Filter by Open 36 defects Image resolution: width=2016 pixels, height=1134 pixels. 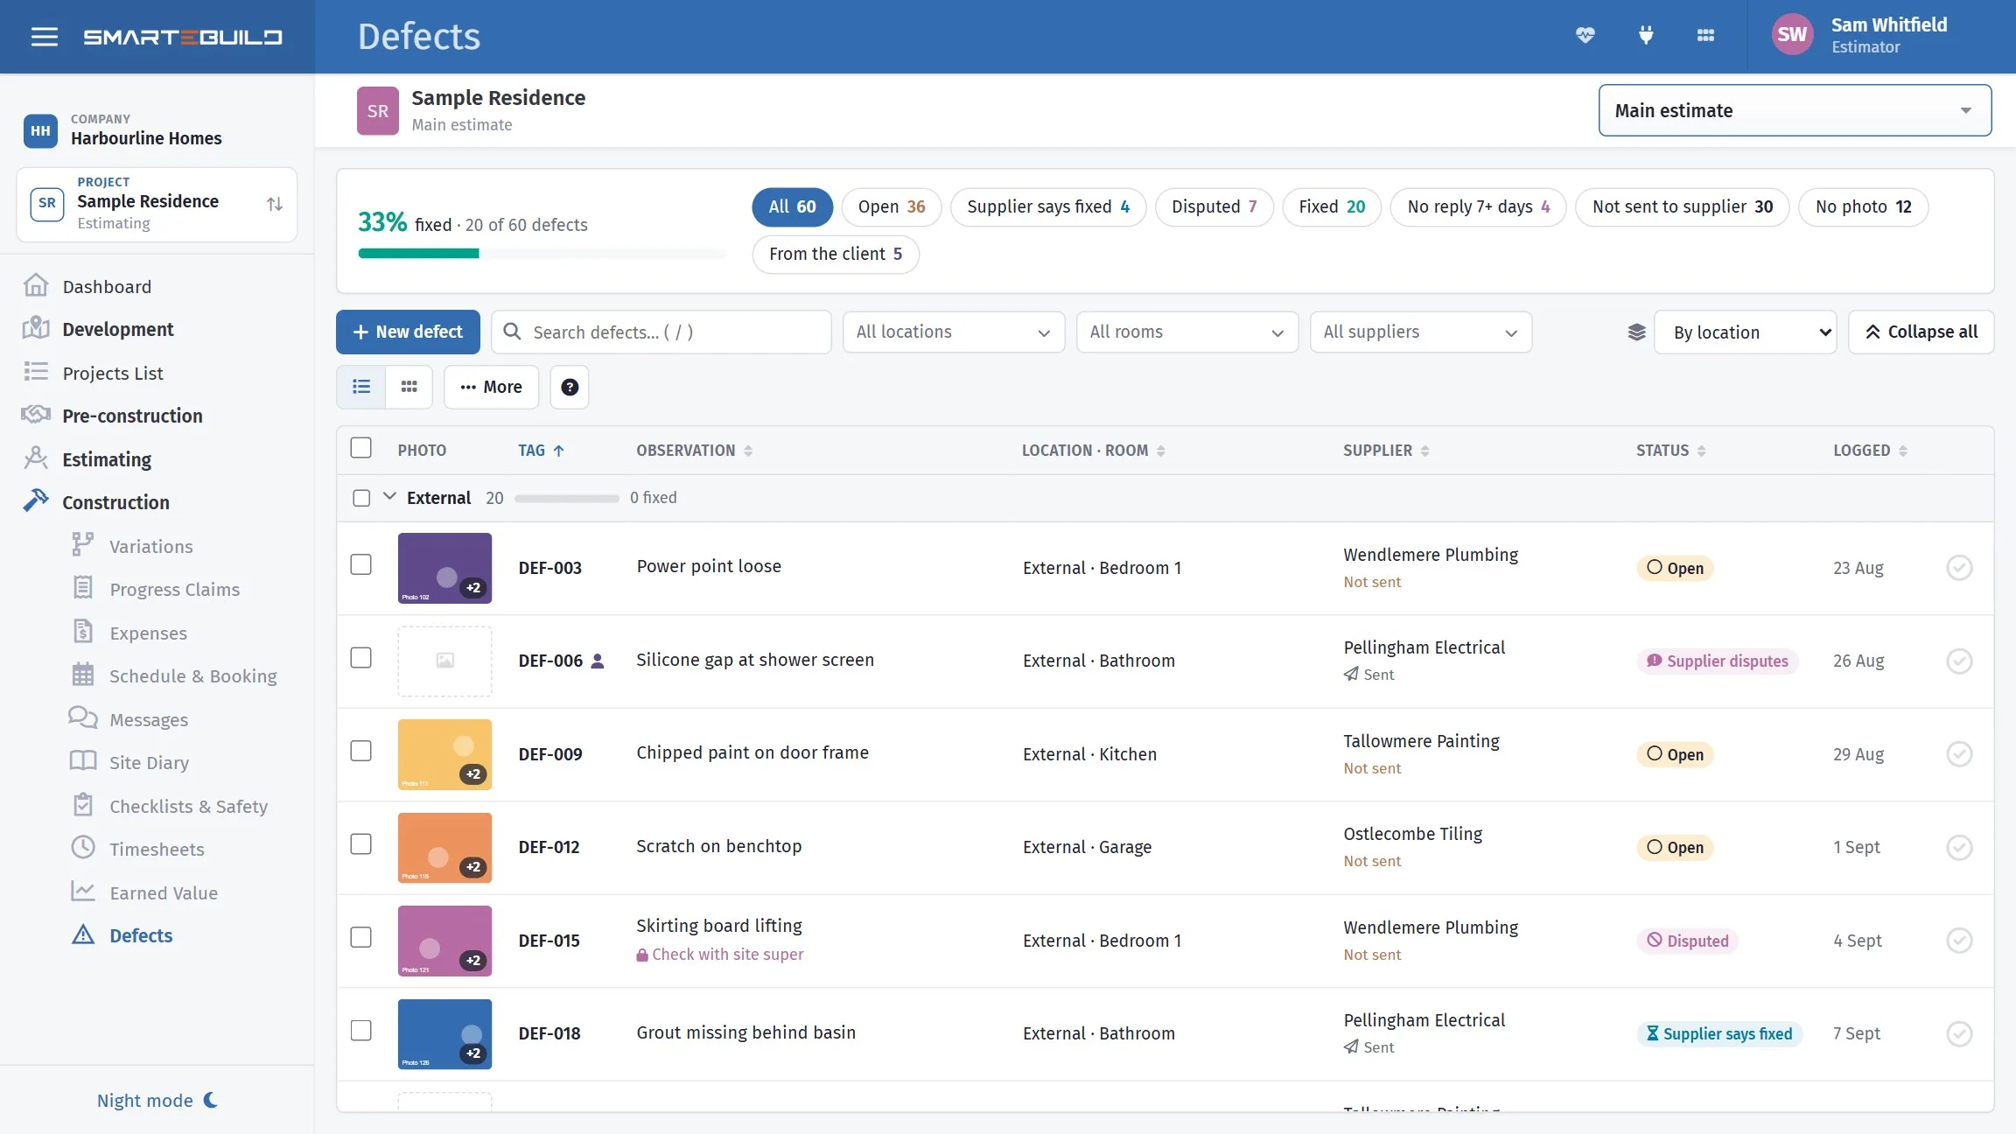coord(892,207)
